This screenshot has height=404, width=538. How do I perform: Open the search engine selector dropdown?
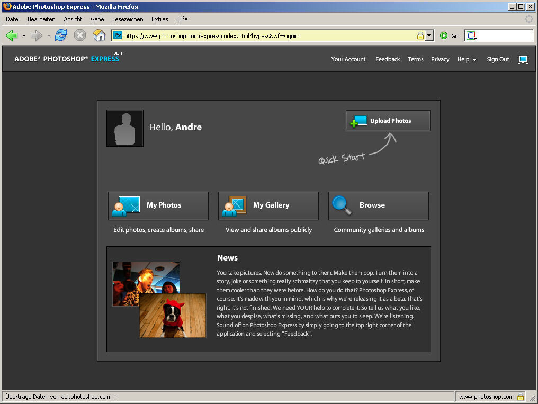click(x=471, y=35)
